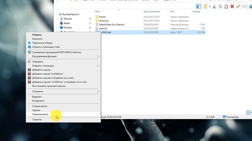Click the Shortcuts folder icon
The height and width of the screenshot is (141, 252).
point(97,21)
